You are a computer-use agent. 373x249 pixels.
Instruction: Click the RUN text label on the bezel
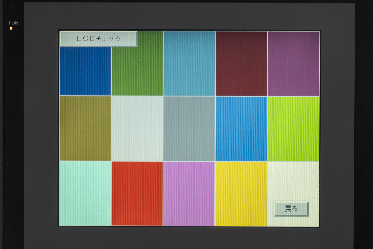pos(13,23)
